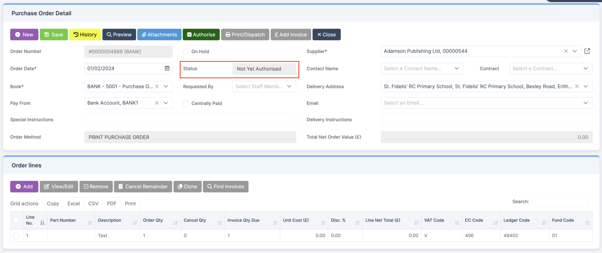Open the Attachments panel
This screenshot has width=602, height=253.
[x=159, y=34]
